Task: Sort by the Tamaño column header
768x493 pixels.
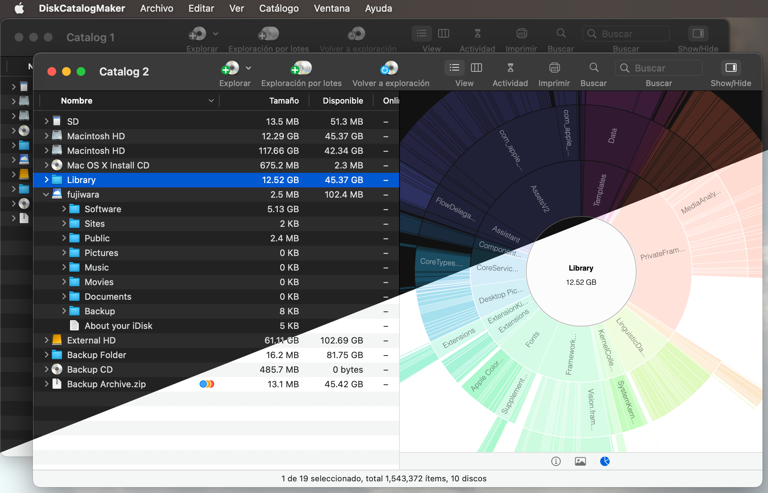Action: coord(284,101)
